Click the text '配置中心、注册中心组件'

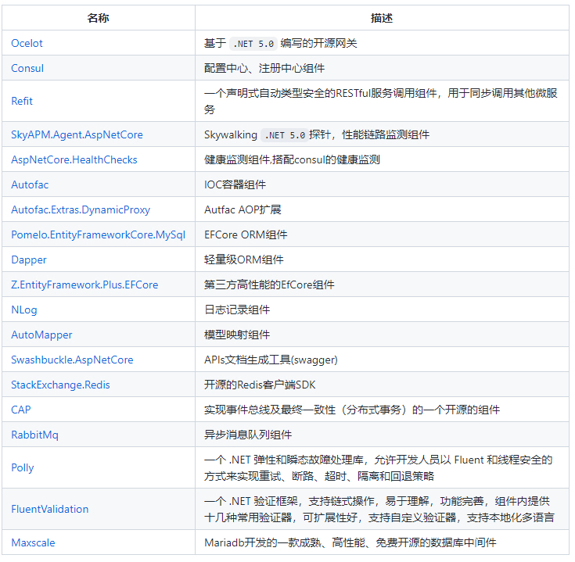264,68
